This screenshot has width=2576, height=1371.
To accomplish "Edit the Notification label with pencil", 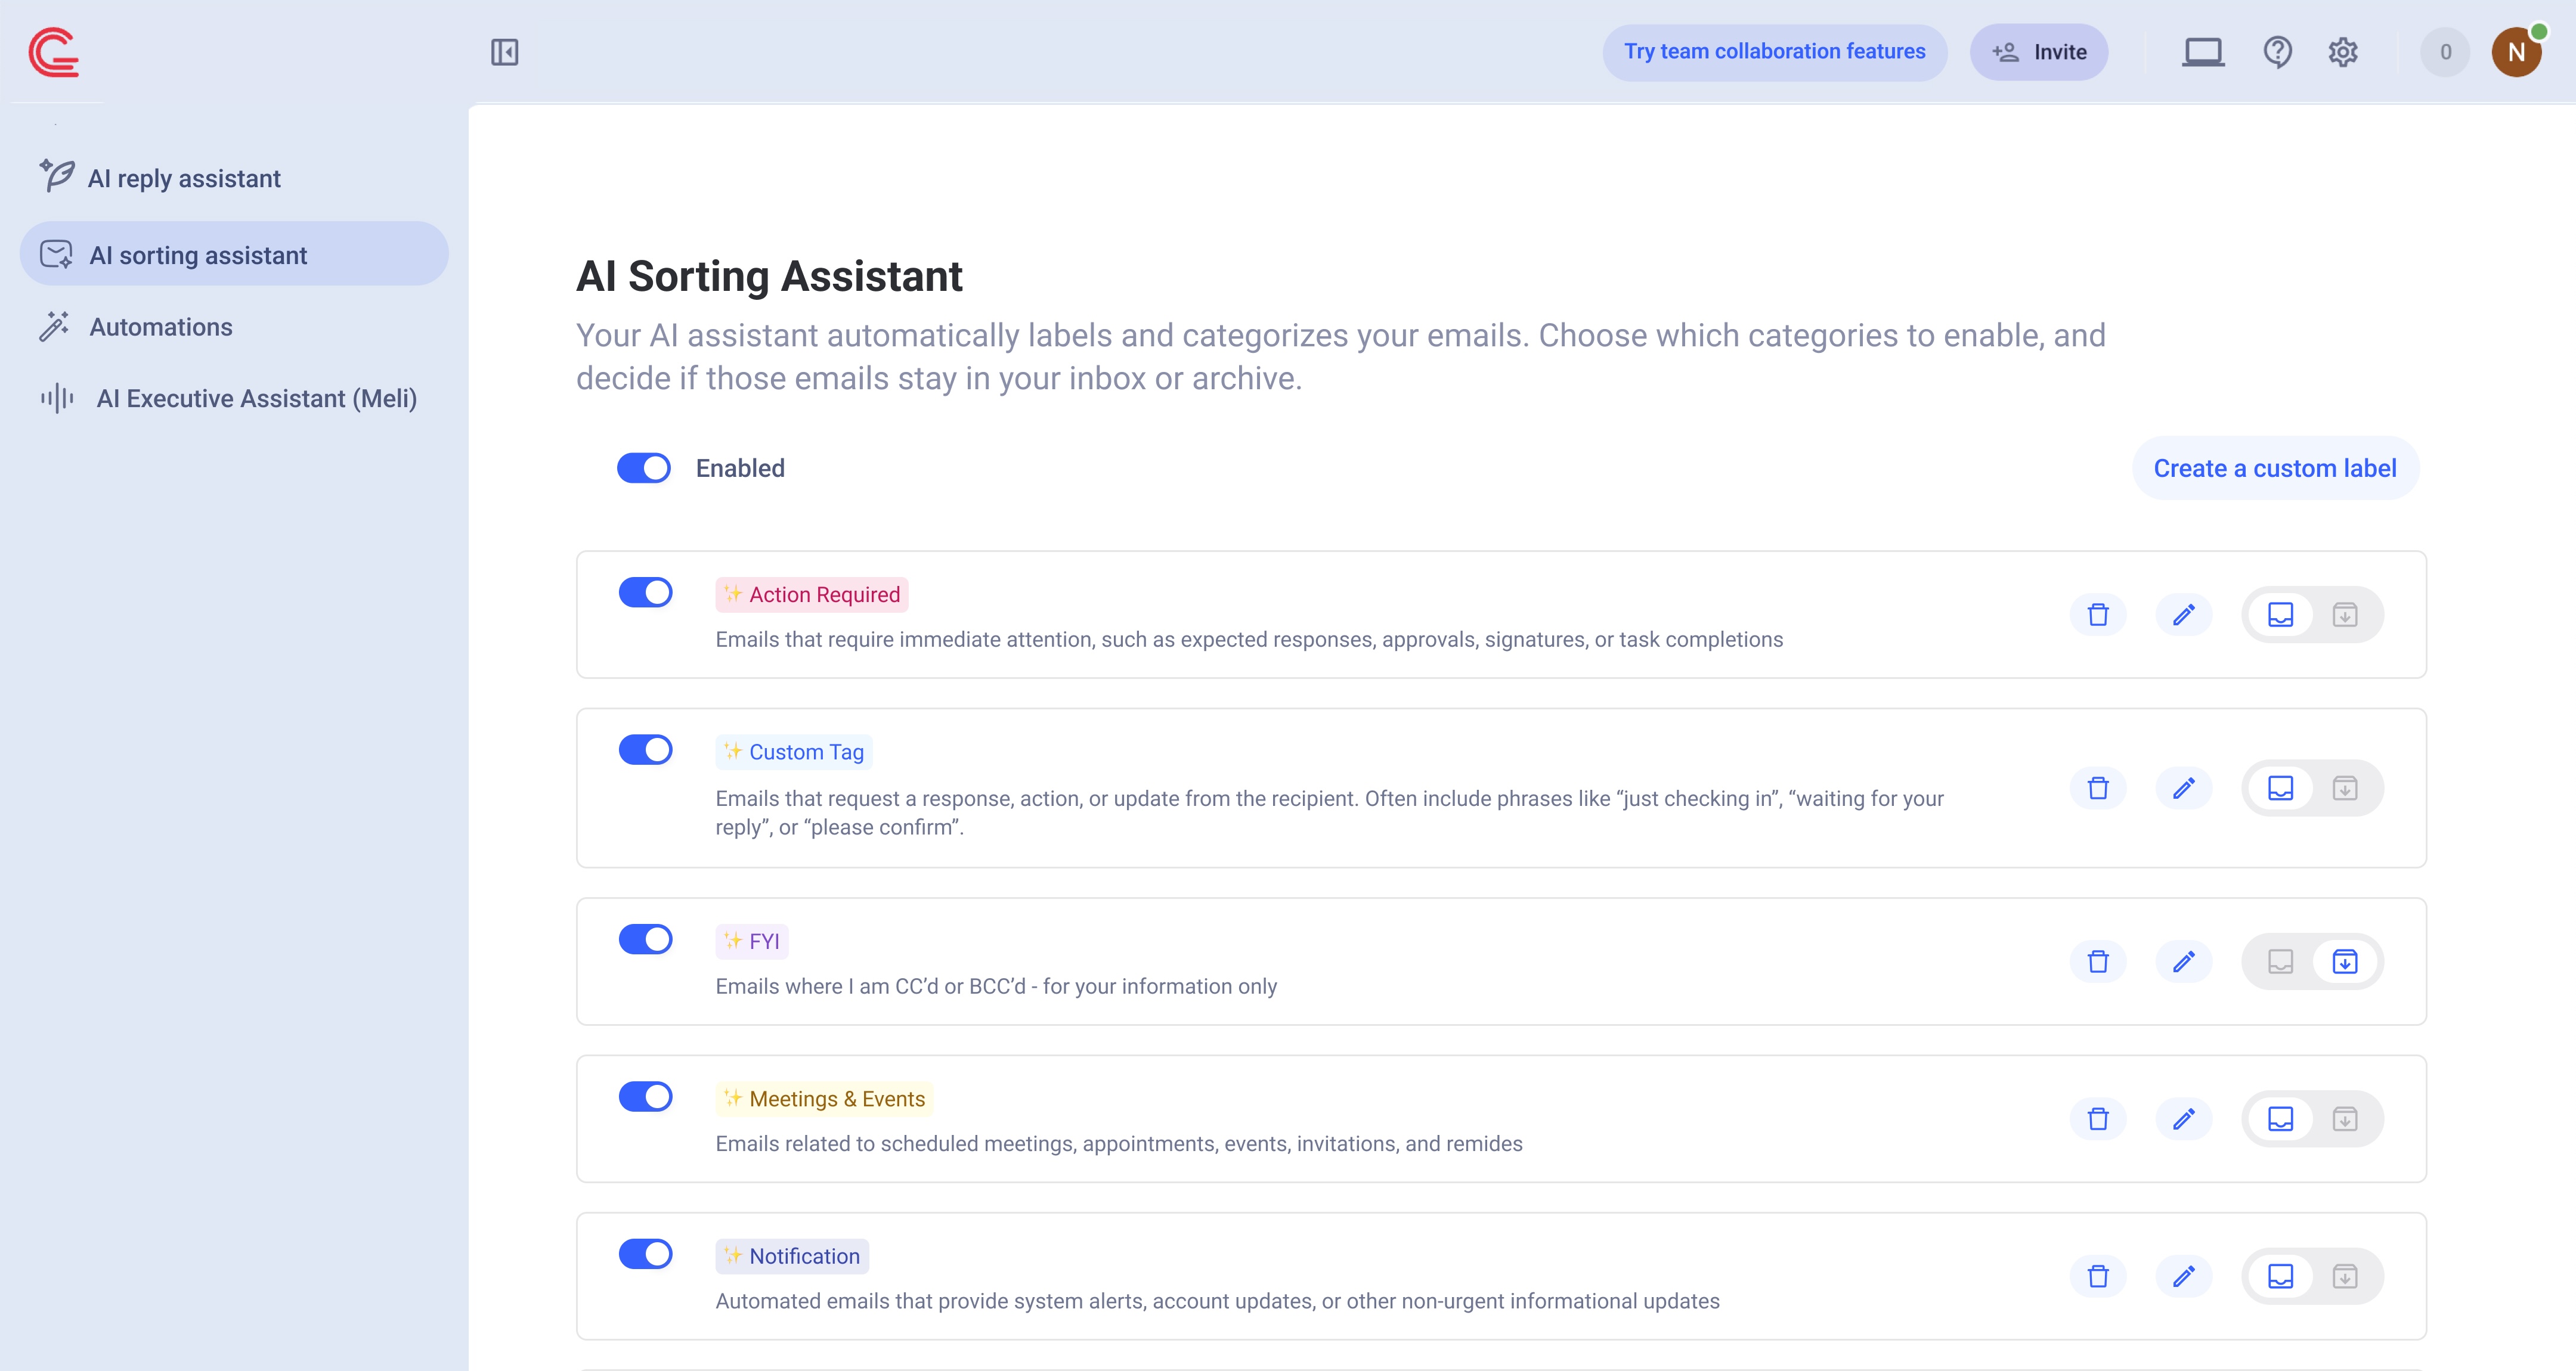I will click(x=2184, y=1276).
